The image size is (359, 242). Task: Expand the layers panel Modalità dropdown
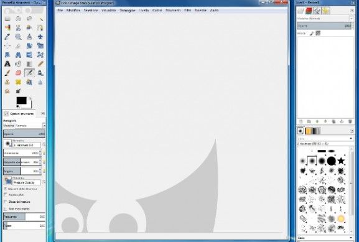coord(325,18)
